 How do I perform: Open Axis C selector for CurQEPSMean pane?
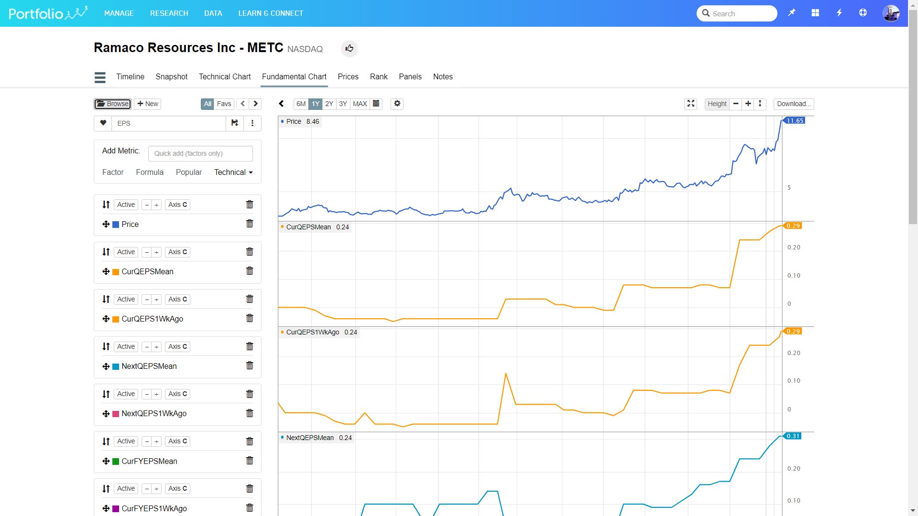177,252
